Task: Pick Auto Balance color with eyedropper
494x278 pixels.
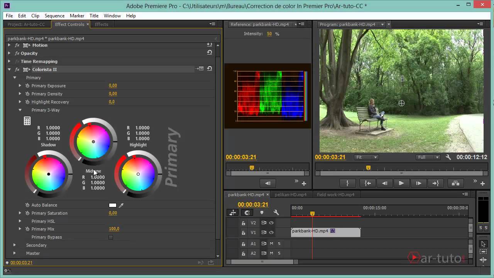Action: (121, 205)
